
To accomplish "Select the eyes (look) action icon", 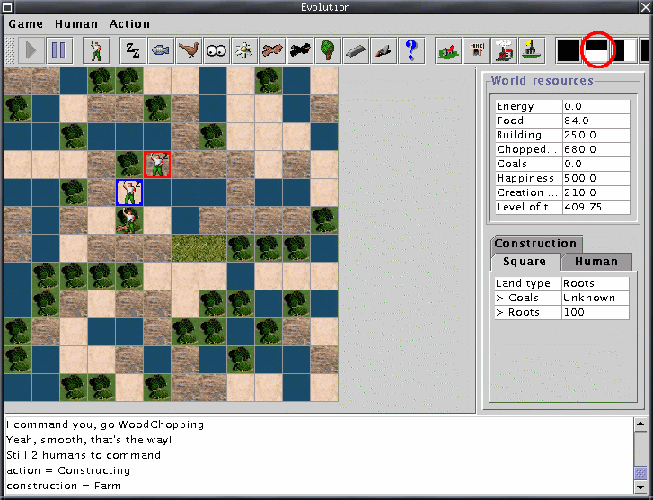I will click(216, 49).
